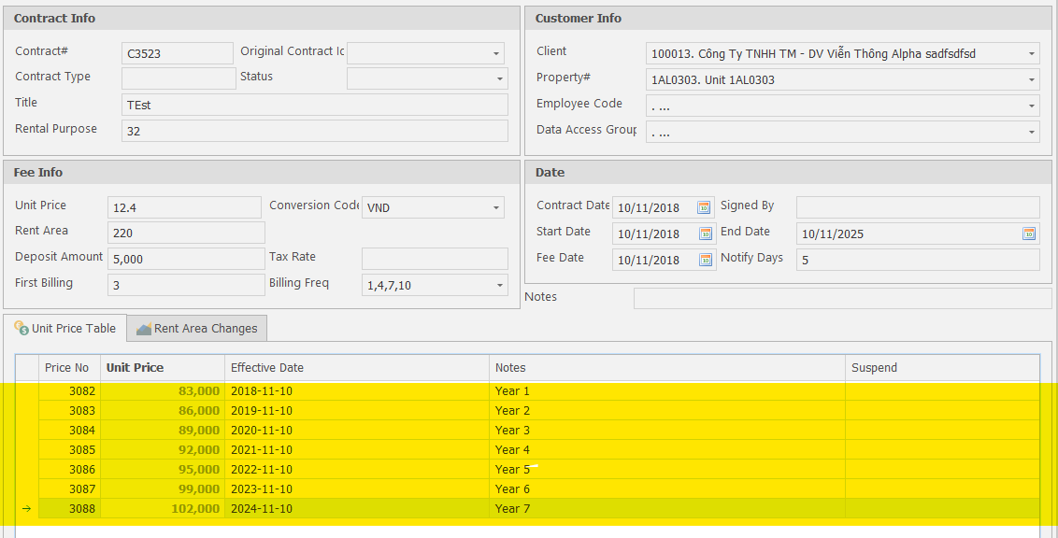Open the Contract Date calendar picker
Viewport: 1058px width, 538px height.
[x=703, y=207]
